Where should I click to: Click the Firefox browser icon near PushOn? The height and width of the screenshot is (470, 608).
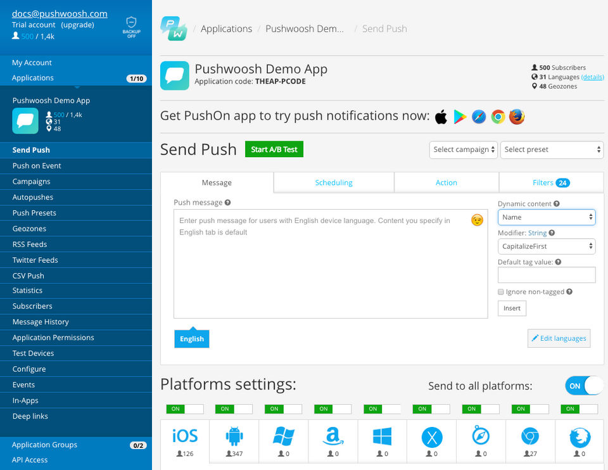(517, 117)
